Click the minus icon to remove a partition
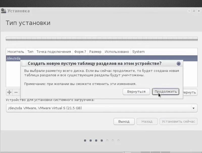The height and width of the screenshot is (153, 202). click(16, 92)
